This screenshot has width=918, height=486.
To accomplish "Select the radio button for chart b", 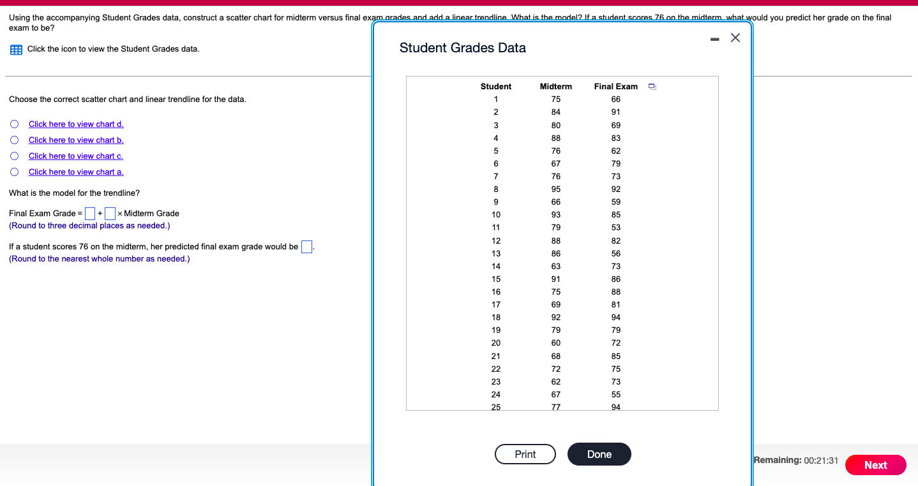I will (x=14, y=140).
